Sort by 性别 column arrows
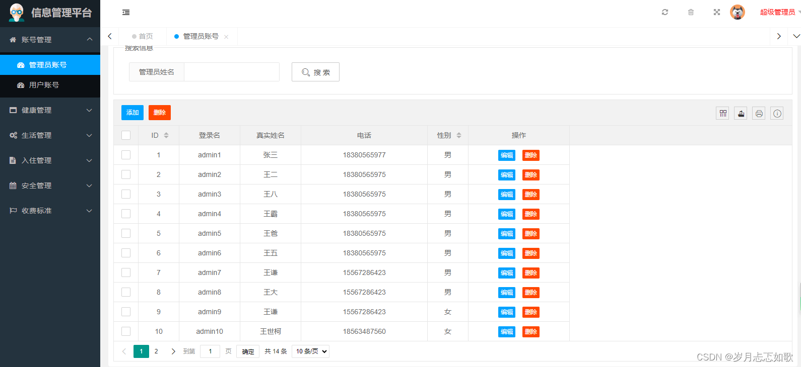 [459, 135]
